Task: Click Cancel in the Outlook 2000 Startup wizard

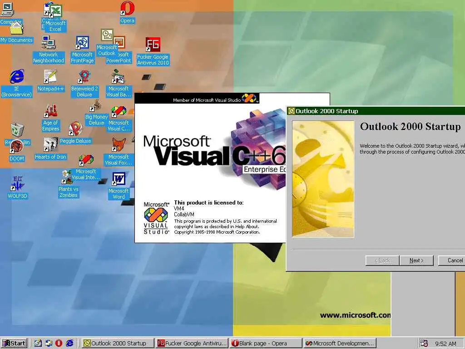Action: click(452, 260)
